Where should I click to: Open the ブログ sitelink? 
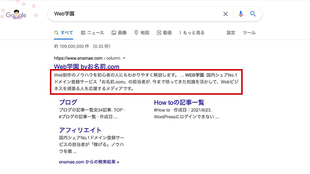68,102
